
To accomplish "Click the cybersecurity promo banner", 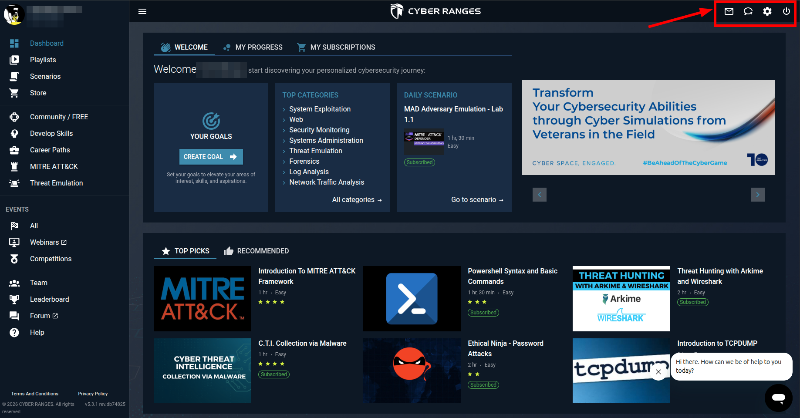I will [x=648, y=128].
